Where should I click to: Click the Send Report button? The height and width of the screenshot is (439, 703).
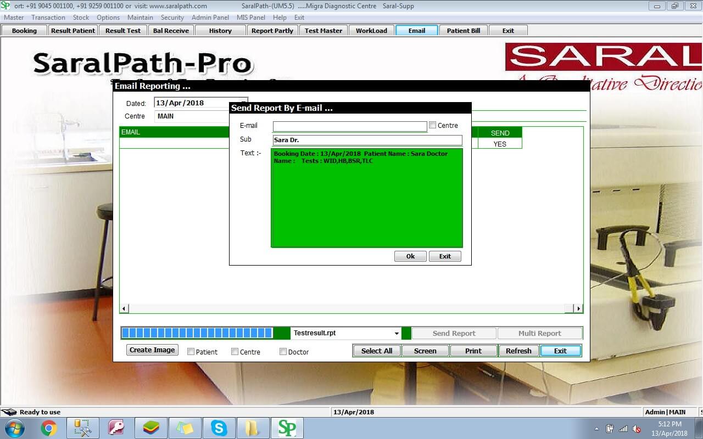[454, 333]
